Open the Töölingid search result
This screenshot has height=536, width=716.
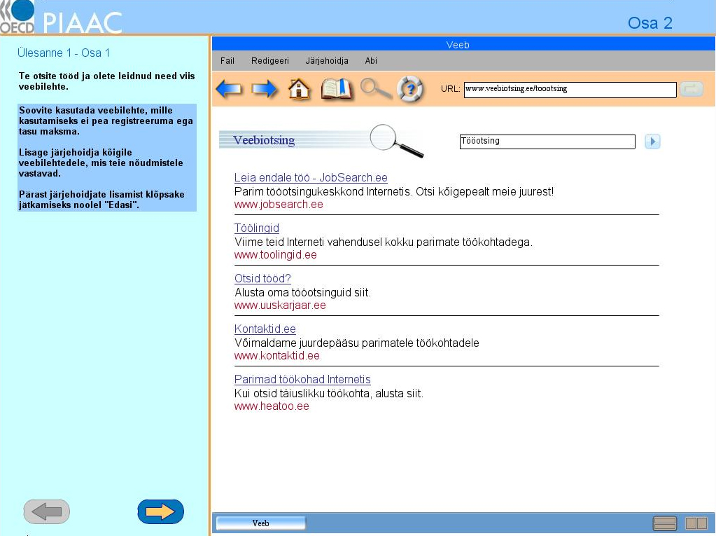257,228
